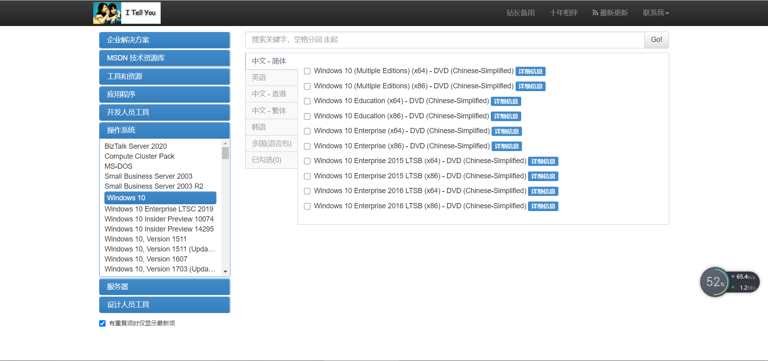The image size is (768, 361).
Task: Show 详细信息 for Education (x86)
Action: pyautogui.click(x=506, y=116)
